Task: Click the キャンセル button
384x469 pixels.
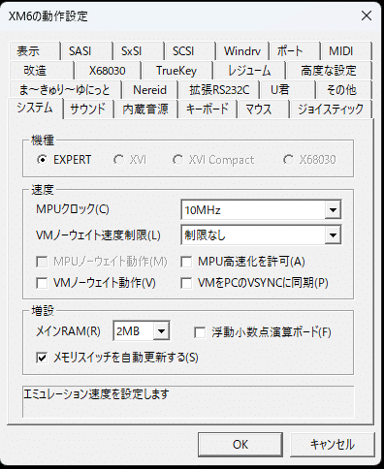Action: coord(333,444)
